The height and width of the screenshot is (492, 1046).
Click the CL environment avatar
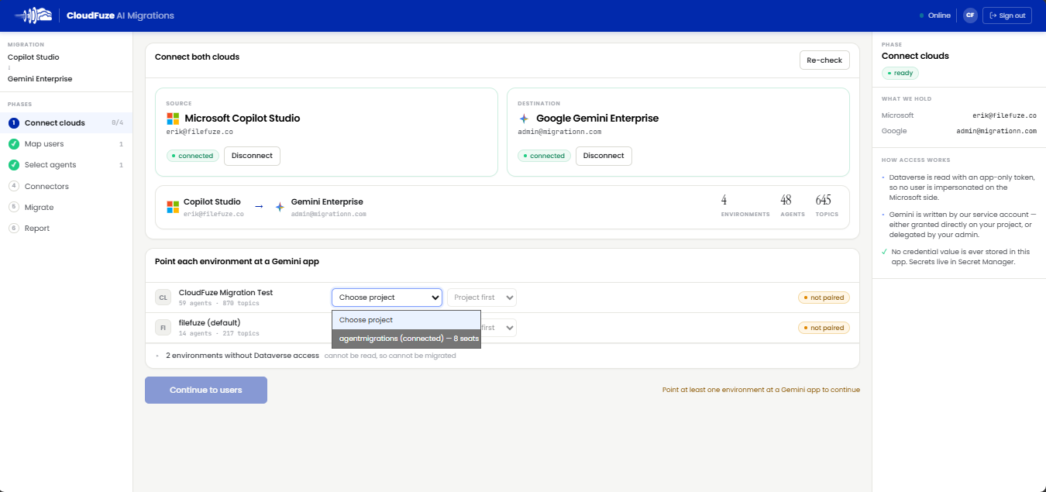pyautogui.click(x=163, y=298)
